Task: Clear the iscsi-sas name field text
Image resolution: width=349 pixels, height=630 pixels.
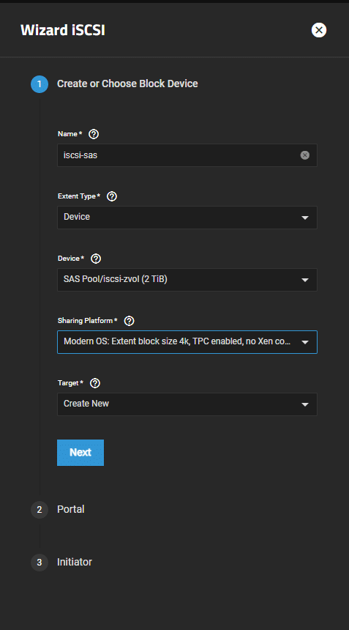Action: [x=305, y=155]
